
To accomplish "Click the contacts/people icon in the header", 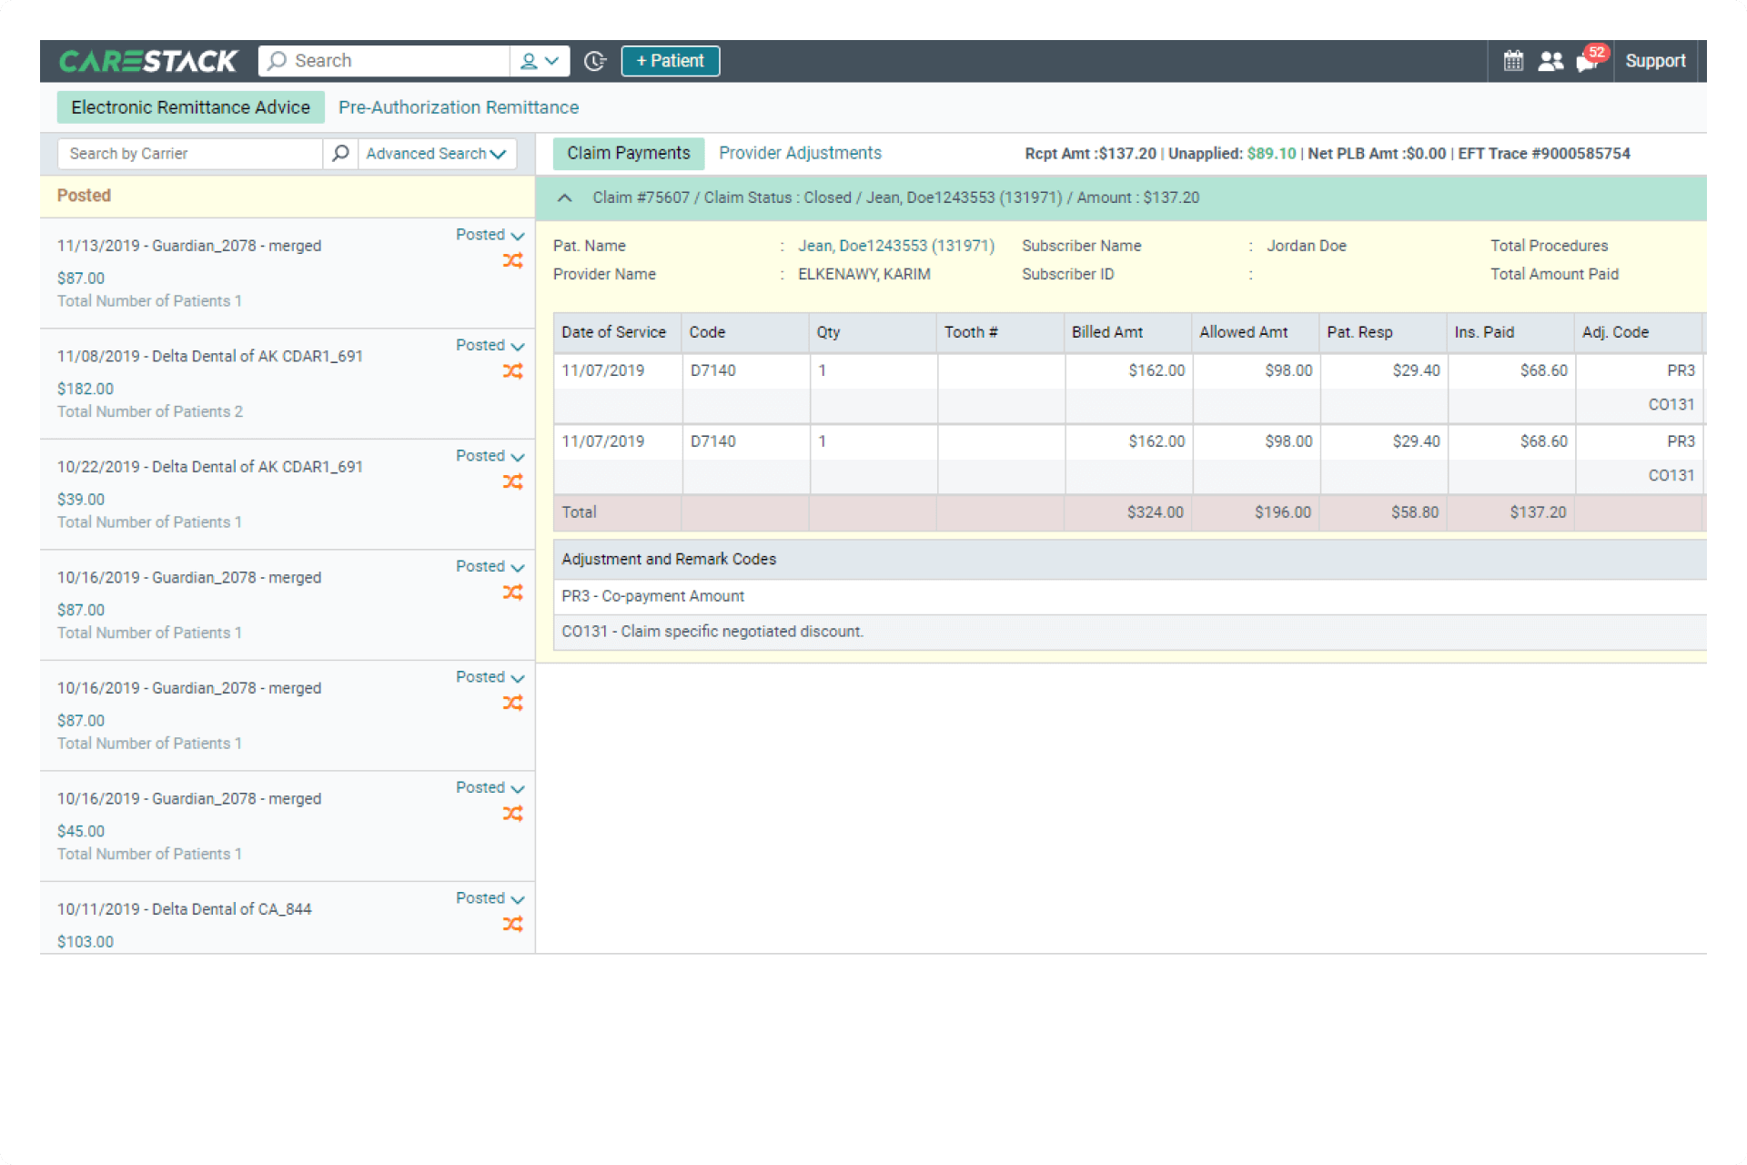I will 1550,60.
